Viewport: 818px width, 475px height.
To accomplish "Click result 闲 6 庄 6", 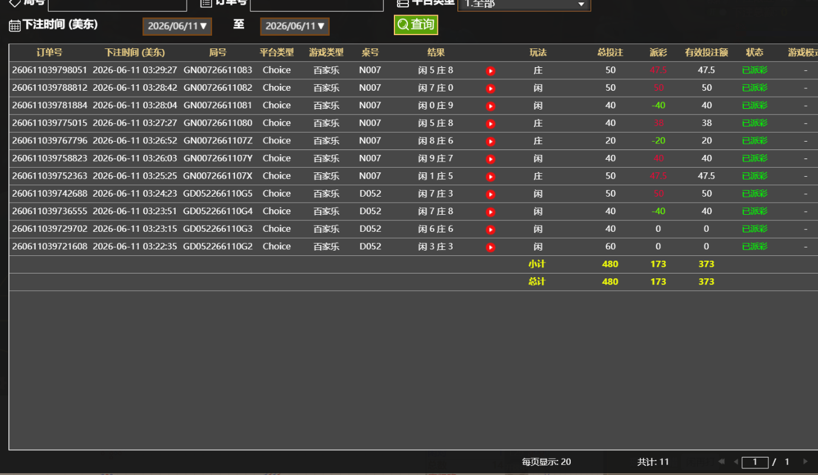I will pyautogui.click(x=436, y=229).
